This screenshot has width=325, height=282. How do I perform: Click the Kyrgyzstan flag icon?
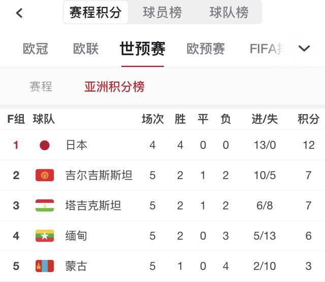click(x=45, y=175)
